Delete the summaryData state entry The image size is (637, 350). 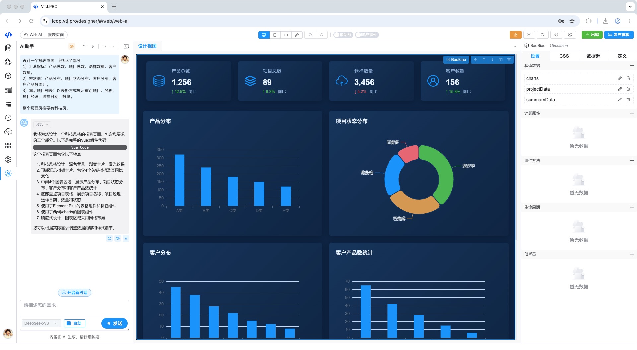click(x=628, y=100)
